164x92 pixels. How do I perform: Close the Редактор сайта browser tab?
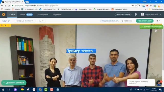point(23,2)
